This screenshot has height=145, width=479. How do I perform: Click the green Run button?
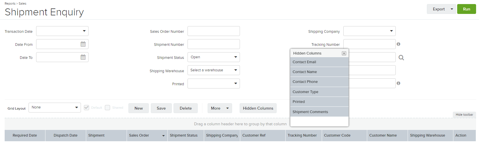466,9
